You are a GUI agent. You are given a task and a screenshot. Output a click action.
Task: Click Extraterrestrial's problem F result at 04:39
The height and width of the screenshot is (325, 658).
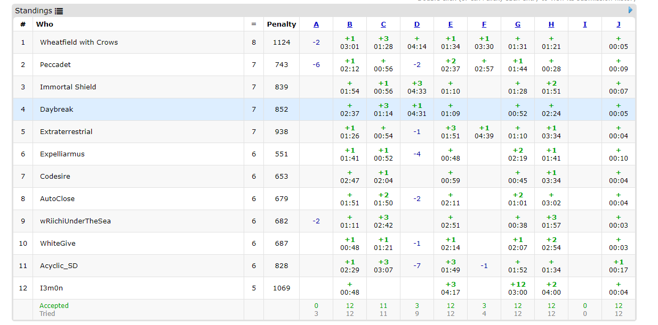[x=484, y=132]
